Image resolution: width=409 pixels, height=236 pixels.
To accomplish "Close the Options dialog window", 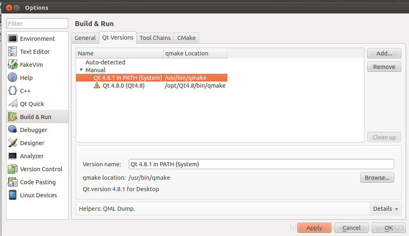I will click(x=9, y=8).
